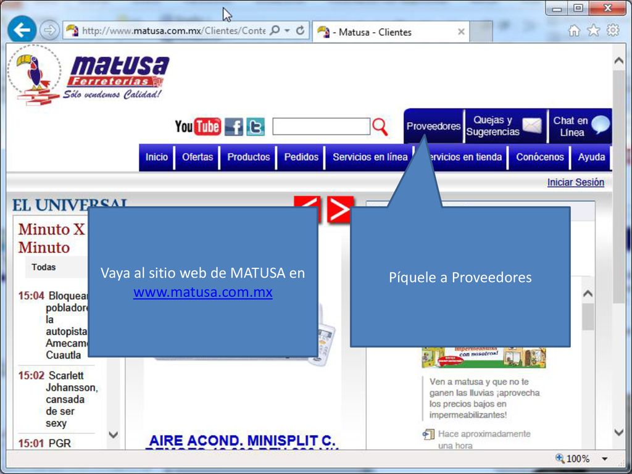Click the search magnifier in address bar
This screenshot has height=474, width=632.
pyautogui.click(x=275, y=30)
